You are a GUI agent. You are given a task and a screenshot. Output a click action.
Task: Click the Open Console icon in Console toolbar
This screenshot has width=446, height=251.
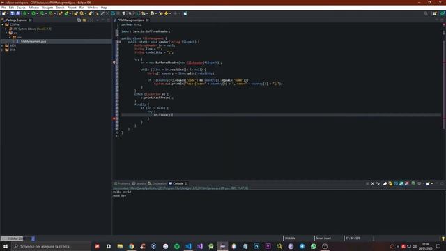tap(428, 184)
